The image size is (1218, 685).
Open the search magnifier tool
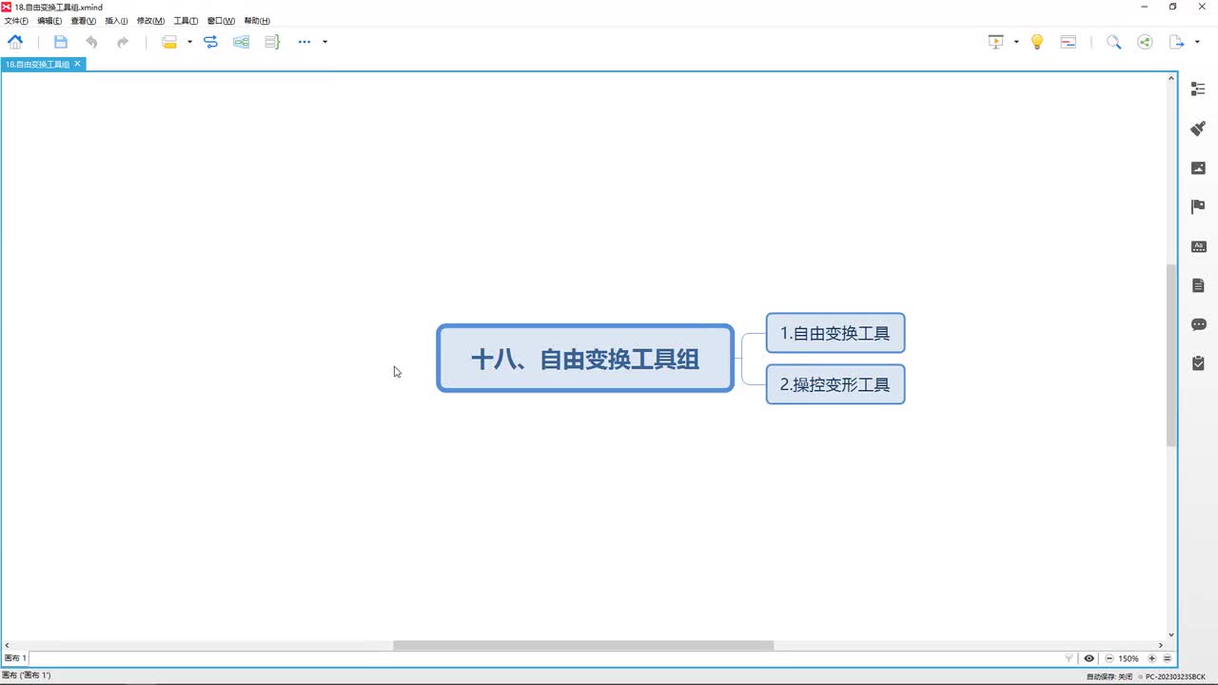click(x=1113, y=42)
